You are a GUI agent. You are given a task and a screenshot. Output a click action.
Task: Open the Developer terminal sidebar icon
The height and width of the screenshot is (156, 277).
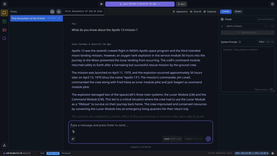(4, 21)
